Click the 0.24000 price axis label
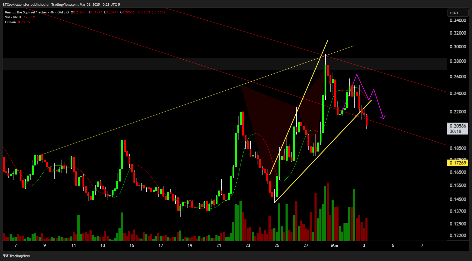Screen dimensions: 472x261 pos(458,93)
